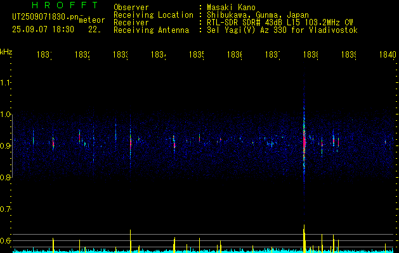The height and width of the screenshot is (253, 399).
Task: Click the "Receiving Antenna" label
Action: click(152, 30)
